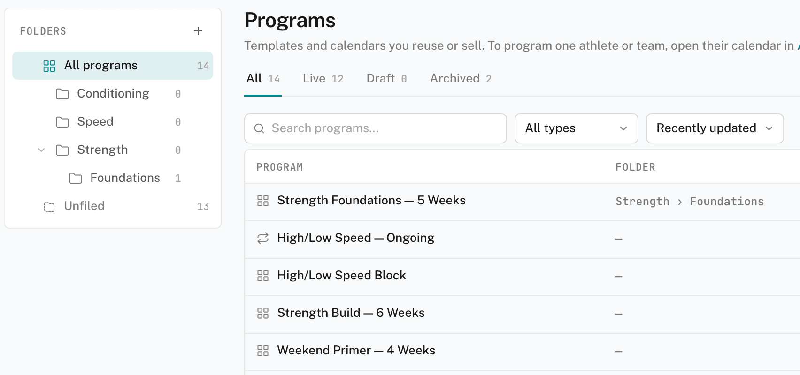The height and width of the screenshot is (375, 800).
Task: Click the Strength folder path in the table row
Action: (x=643, y=202)
